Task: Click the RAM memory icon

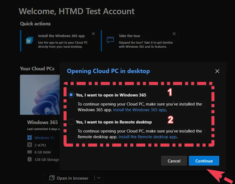Action: coord(30,152)
